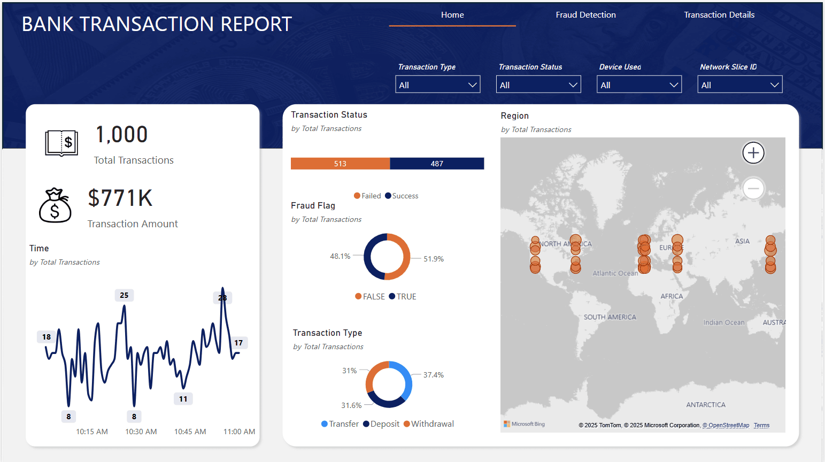This screenshot has height=462, width=825.
Task: Open the OpenStreetMap attribution link
Action: point(726,426)
